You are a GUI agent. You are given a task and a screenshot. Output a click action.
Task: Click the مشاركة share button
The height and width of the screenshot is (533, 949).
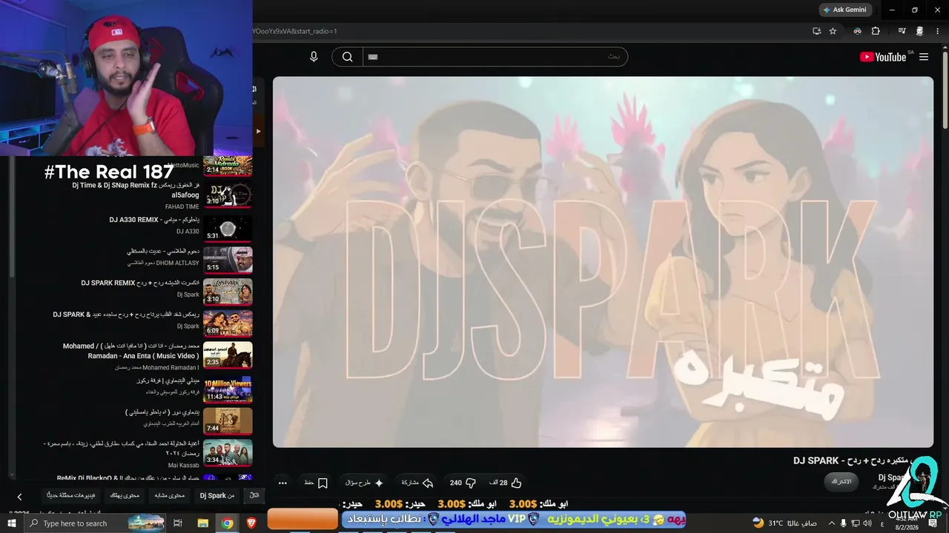pos(416,483)
